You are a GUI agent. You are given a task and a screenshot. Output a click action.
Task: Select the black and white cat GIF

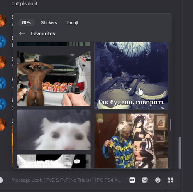coord(54,162)
